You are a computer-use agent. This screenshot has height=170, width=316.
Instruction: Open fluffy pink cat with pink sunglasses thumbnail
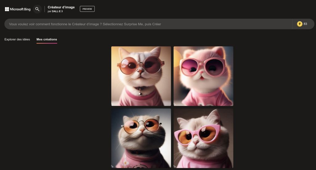(x=203, y=76)
